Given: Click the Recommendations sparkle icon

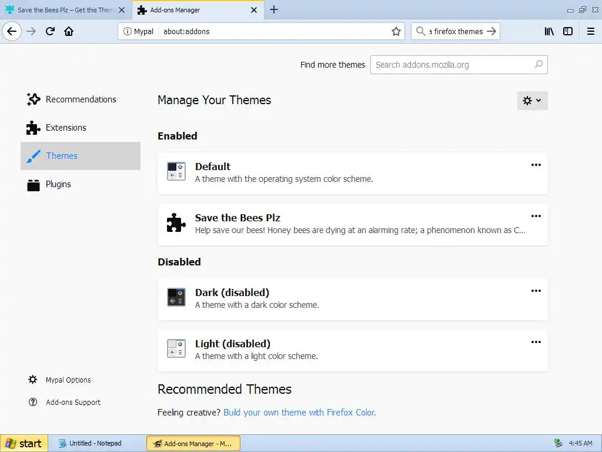Looking at the screenshot, I should (x=34, y=99).
